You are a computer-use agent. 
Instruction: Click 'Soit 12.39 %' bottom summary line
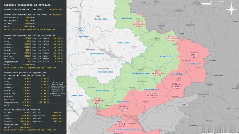click(x=30, y=130)
